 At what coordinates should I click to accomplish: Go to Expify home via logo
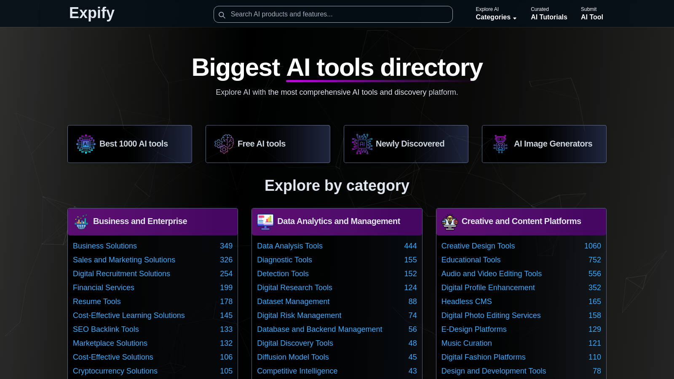[x=92, y=13]
